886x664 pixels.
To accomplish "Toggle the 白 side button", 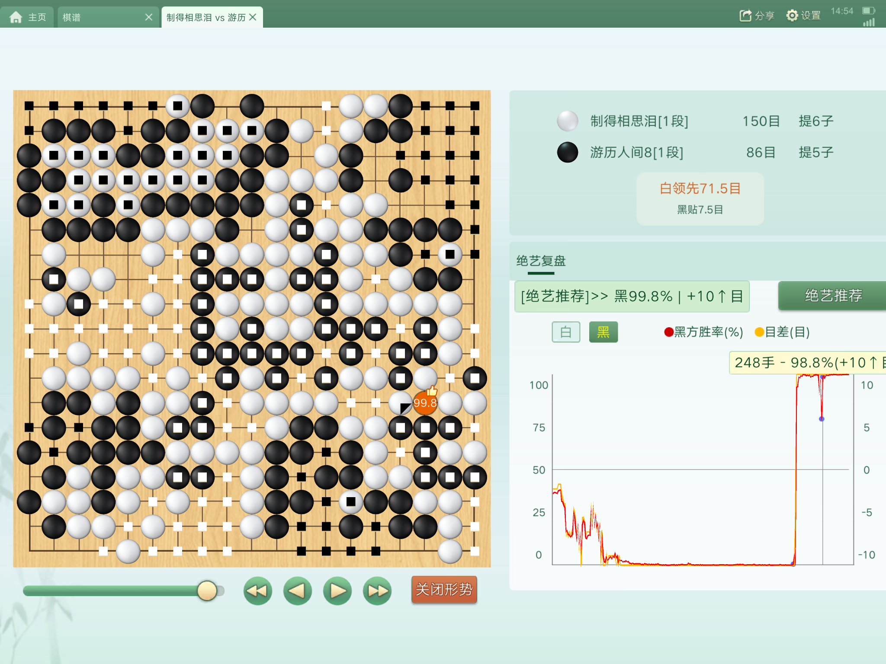I will pos(566,332).
